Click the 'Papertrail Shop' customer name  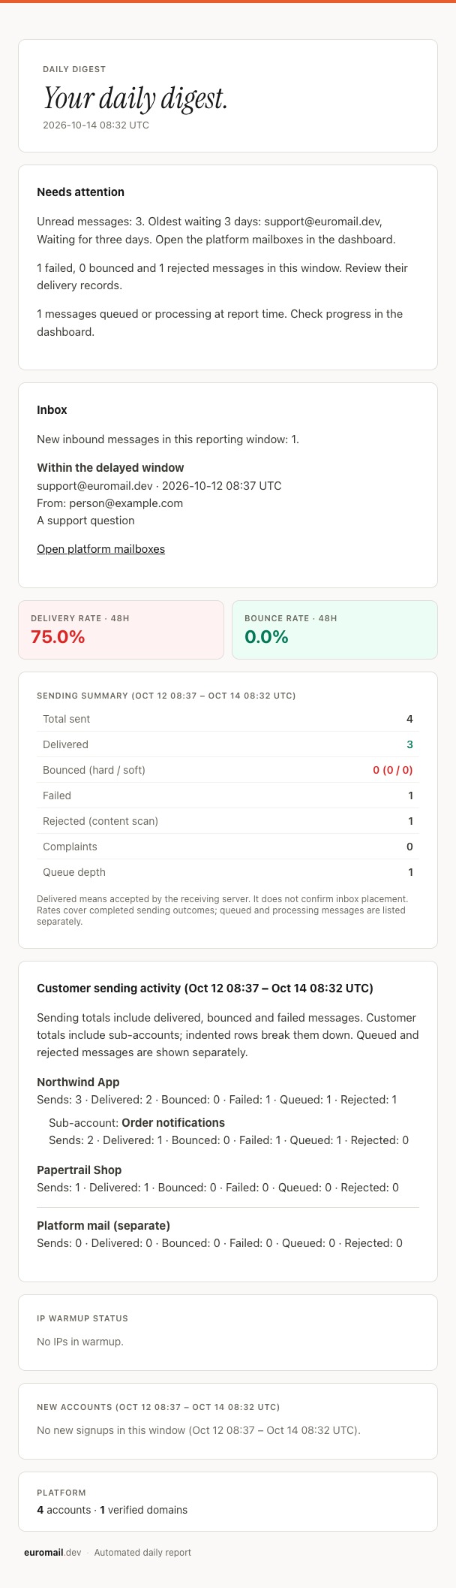pos(79,1170)
